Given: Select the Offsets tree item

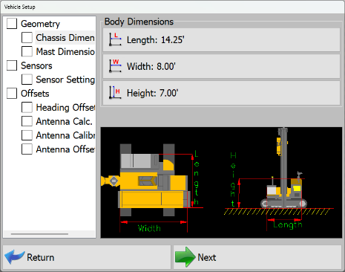Looking at the screenshot, I should pos(35,94).
